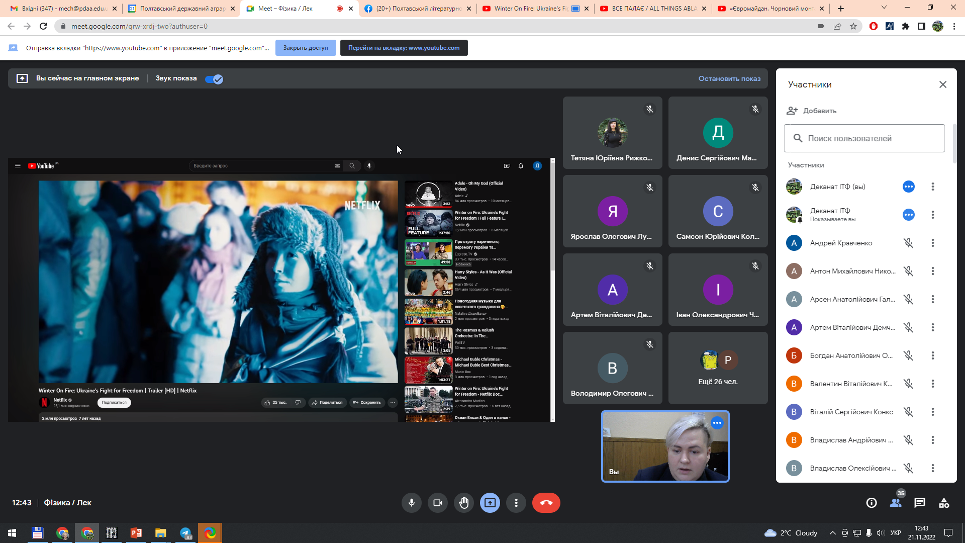Reload the Meet page
This screenshot has width=965, height=543.
coord(43,26)
